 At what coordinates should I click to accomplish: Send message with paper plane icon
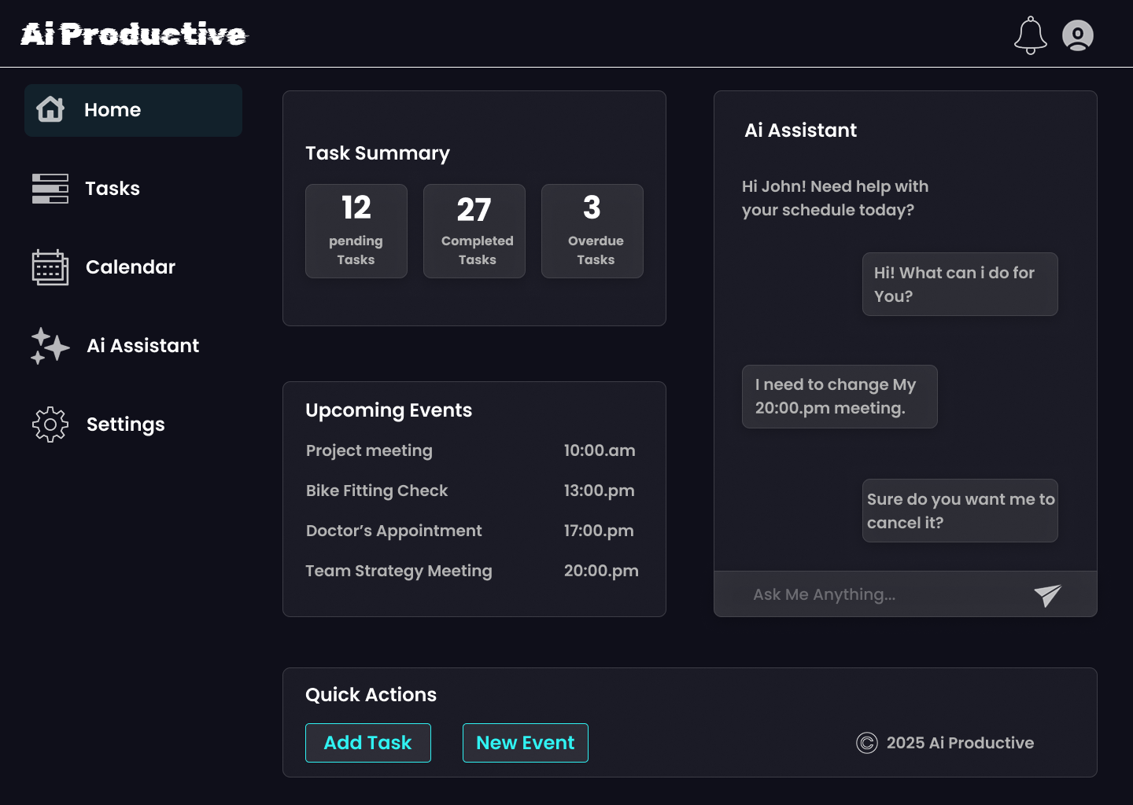coord(1047,595)
